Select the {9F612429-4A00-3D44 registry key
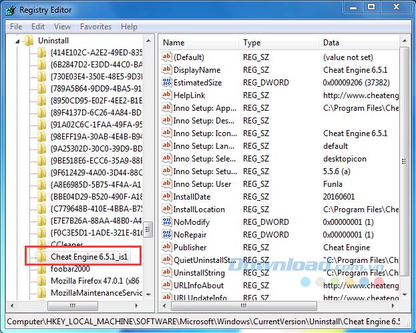The width and height of the screenshot is (416, 333). click(x=96, y=173)
